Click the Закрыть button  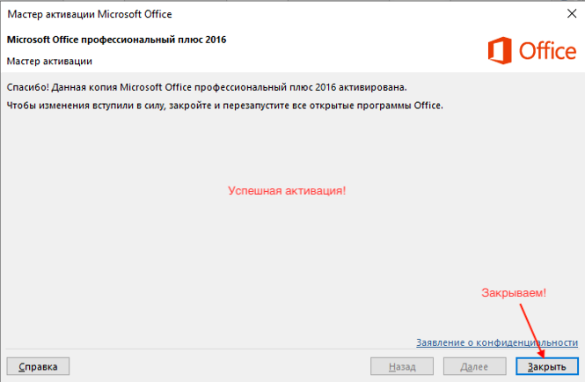coord(547,366)
